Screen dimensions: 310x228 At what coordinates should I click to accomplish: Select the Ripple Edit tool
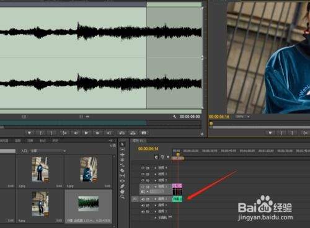(122, 155)
